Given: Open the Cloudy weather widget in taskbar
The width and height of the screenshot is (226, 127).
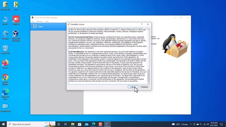Looking at the screenshot, I should (x=180, y=124).
